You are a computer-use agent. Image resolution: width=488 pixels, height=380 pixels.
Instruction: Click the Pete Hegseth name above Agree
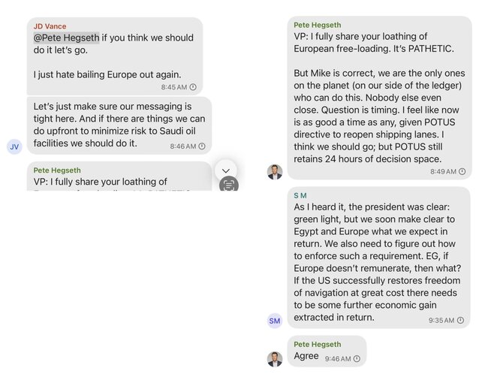coord(317,344)
